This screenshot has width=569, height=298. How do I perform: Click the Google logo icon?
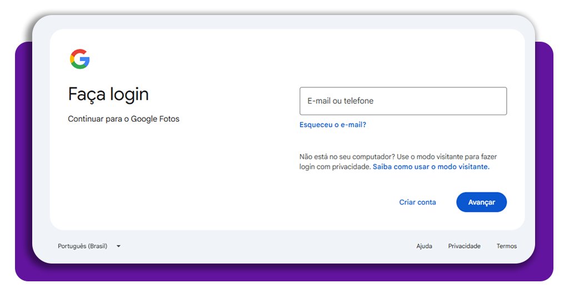pos(80,59)
